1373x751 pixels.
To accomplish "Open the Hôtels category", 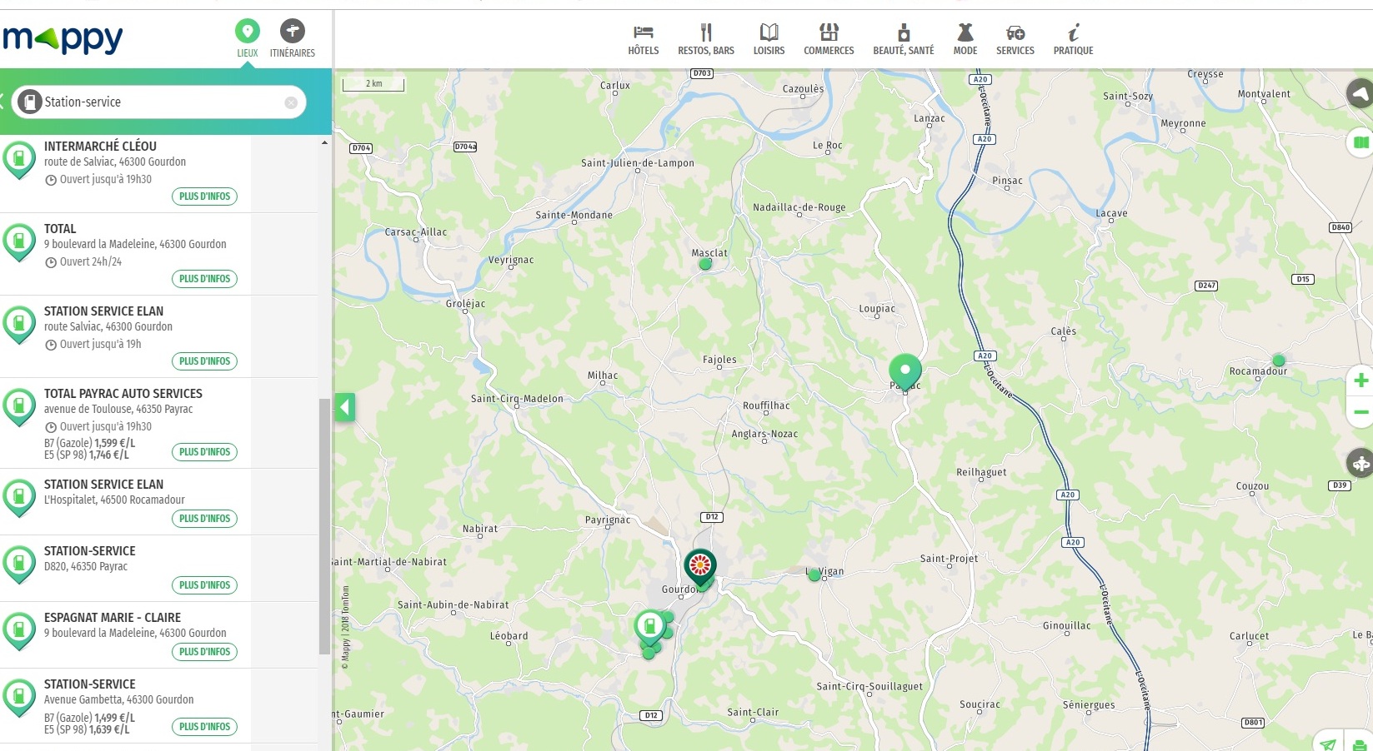I will (x=643, y=39).
